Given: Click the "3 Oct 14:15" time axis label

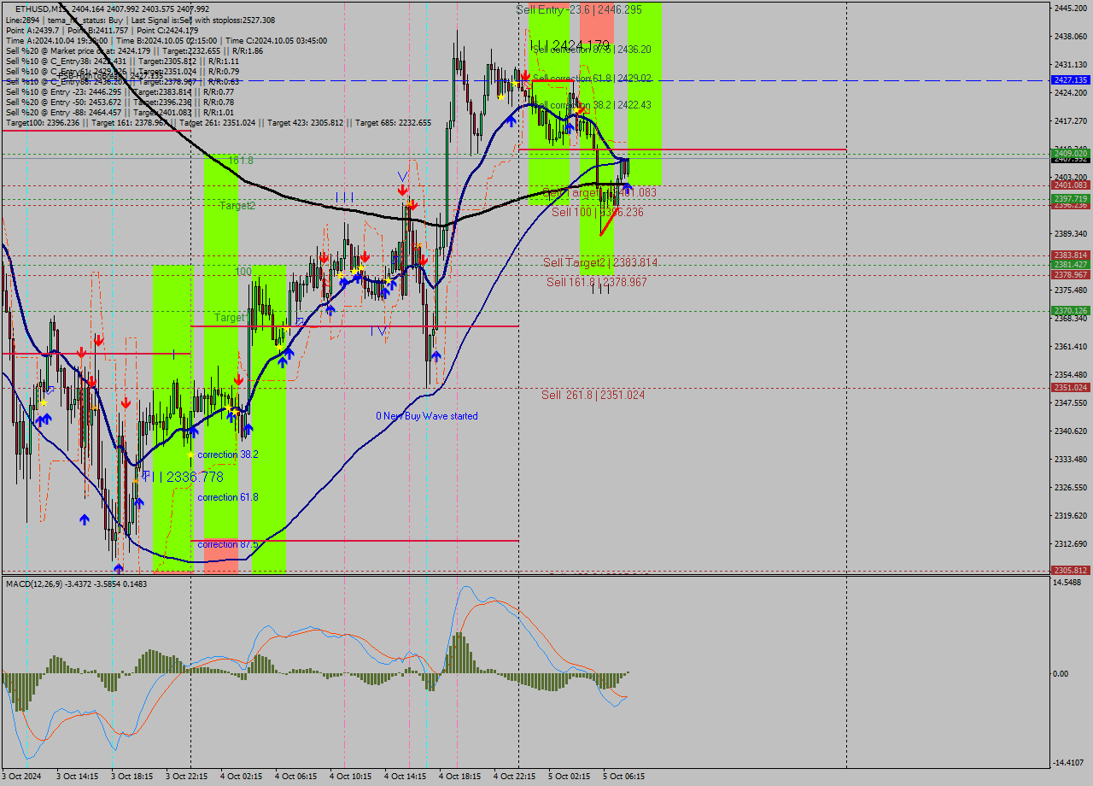Looking at the screenshot, I should [78, 777].
